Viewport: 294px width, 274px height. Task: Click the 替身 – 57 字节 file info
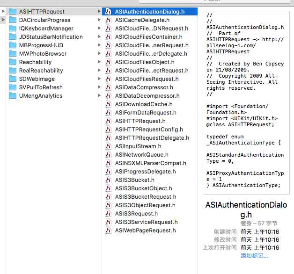tap(259, 224)
